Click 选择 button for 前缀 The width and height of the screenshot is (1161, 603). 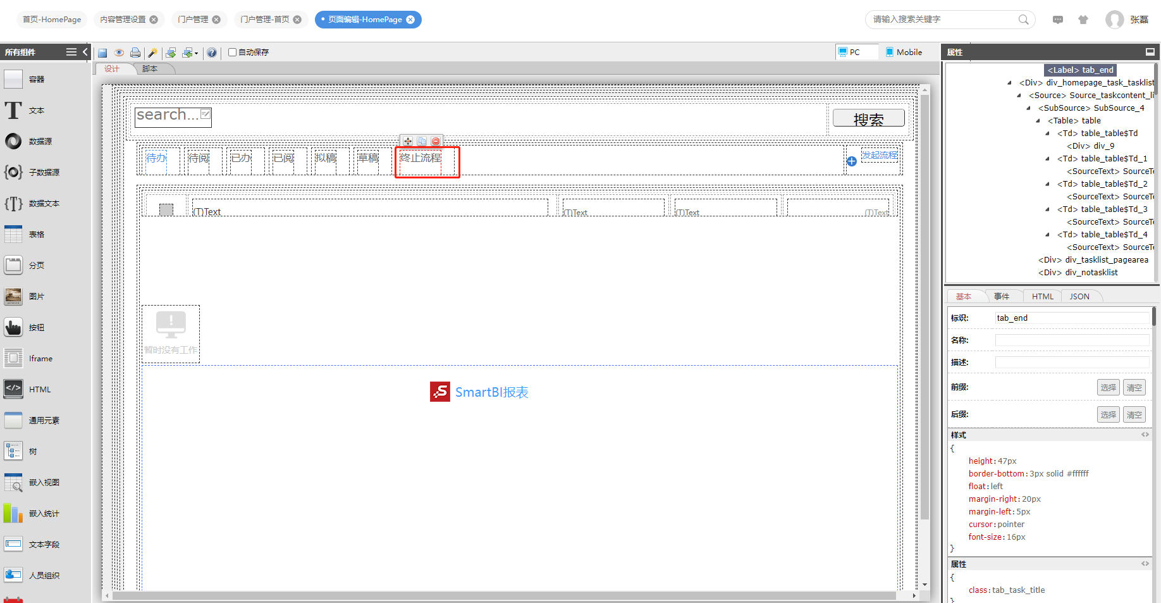1109,387
